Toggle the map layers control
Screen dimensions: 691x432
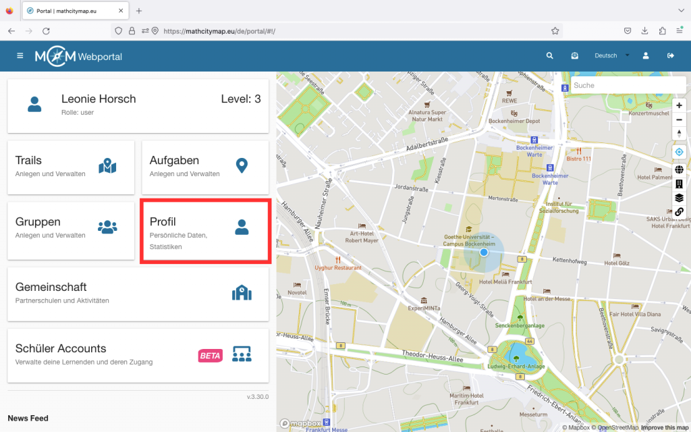(x=679, y=198)
